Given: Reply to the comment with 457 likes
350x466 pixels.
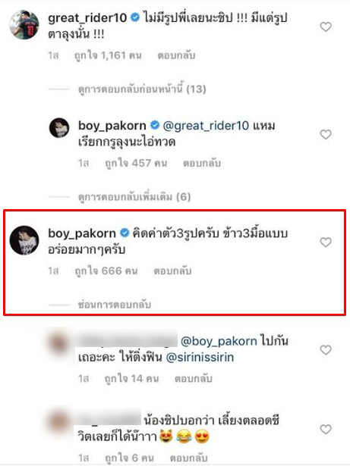Looking at the screenshot, I should click(x=202, y=163).
